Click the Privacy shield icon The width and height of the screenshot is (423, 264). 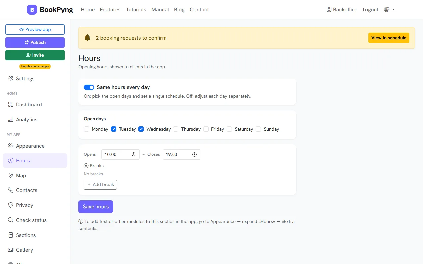[11, 205]
